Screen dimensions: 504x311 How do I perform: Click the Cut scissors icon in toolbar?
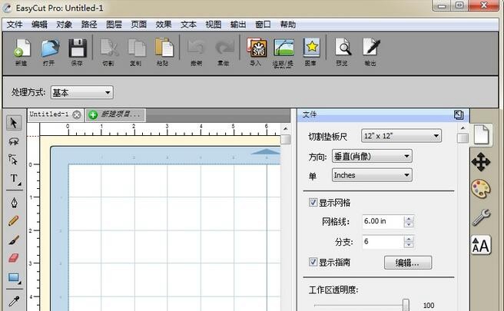click(x=108, y=48)
